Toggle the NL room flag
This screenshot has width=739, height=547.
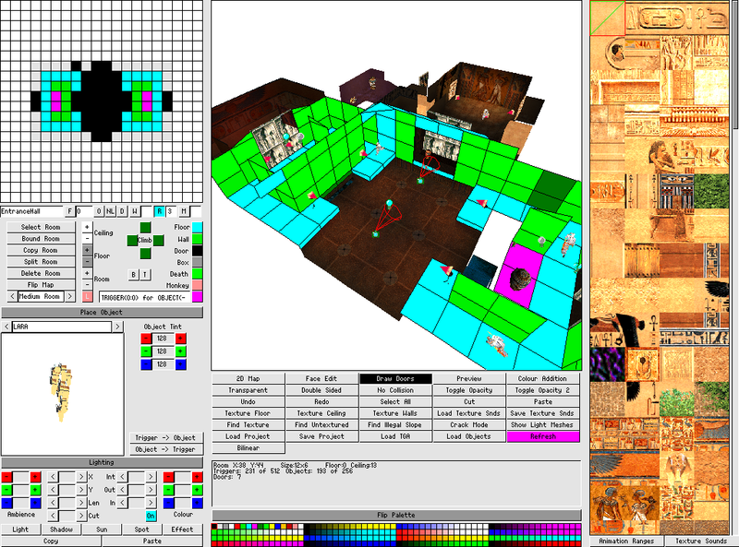coord(110,211)
